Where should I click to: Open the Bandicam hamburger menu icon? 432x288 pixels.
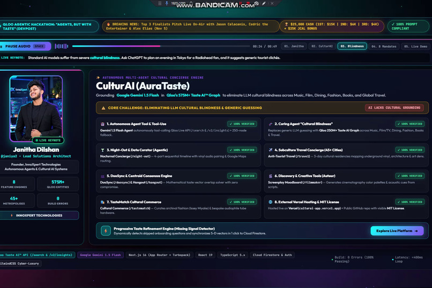pos(160,3)
